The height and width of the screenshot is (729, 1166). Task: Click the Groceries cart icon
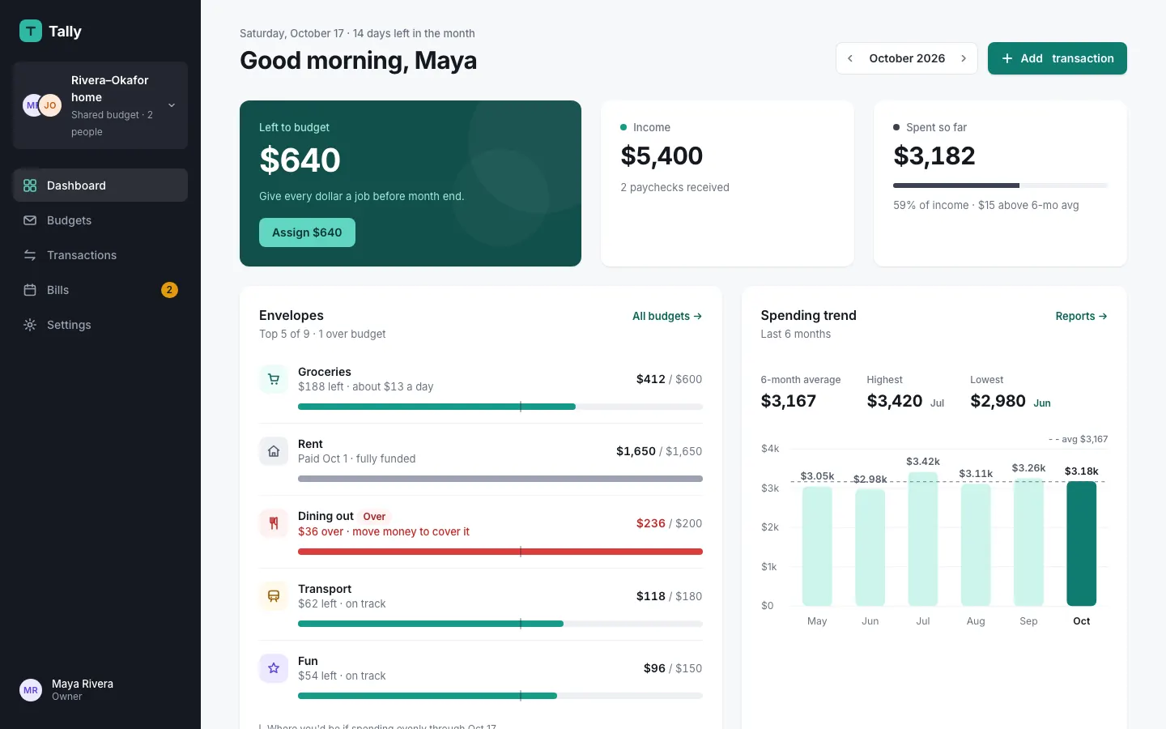[274, 379]
